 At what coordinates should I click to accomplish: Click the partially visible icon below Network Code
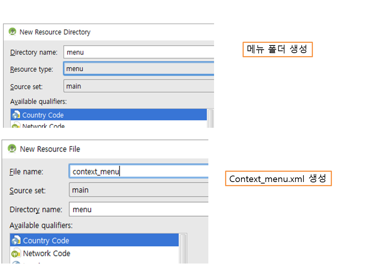pyautogui.click(x=16, y=262)
